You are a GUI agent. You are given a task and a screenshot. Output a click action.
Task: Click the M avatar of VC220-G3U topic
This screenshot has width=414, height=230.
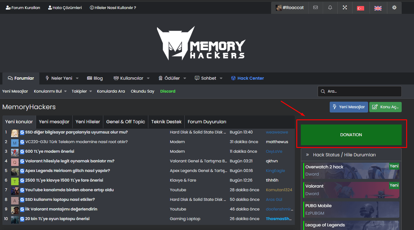coord(15,143)
